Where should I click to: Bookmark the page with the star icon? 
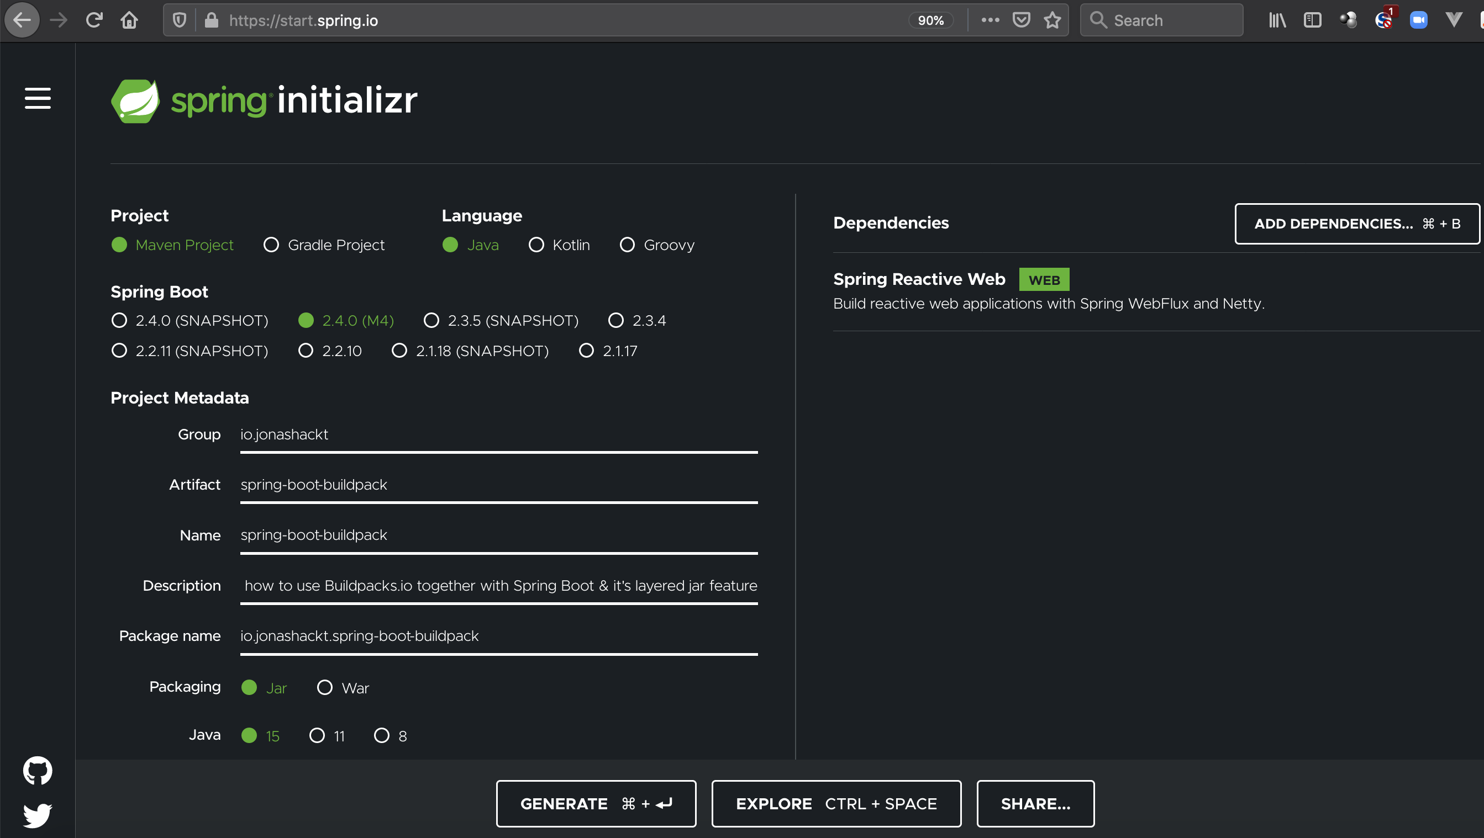pos(1052,21)
